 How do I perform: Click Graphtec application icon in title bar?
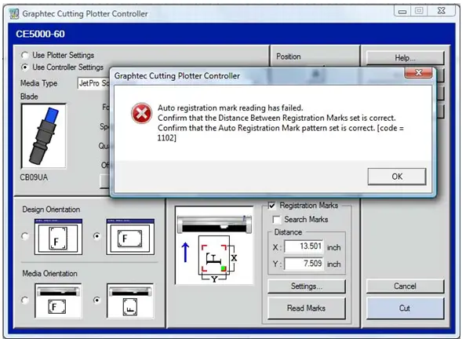point(14,13)
